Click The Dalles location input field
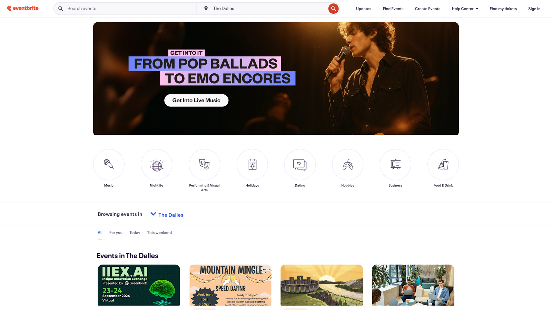This screenshot has height=310, width=552. click(x=269, y=9)
